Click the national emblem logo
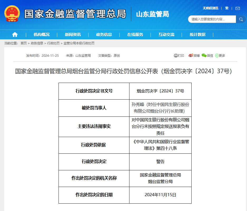Screen dimensions: 247x211 point(12,14)
